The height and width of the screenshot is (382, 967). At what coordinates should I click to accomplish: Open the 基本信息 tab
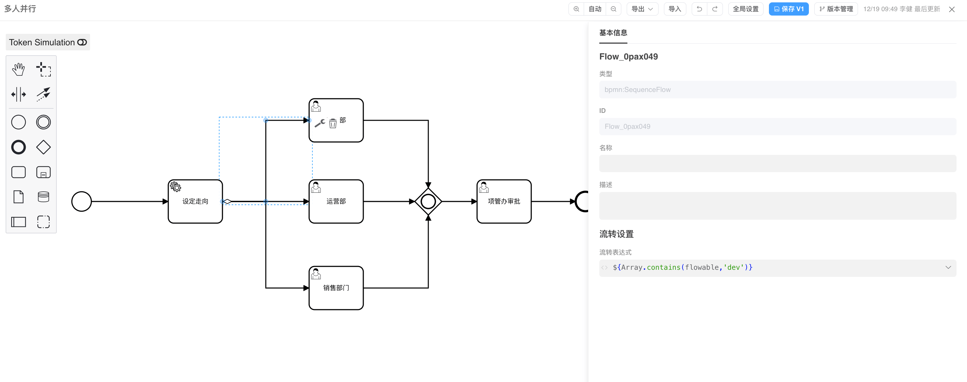(x=613, y=33)
